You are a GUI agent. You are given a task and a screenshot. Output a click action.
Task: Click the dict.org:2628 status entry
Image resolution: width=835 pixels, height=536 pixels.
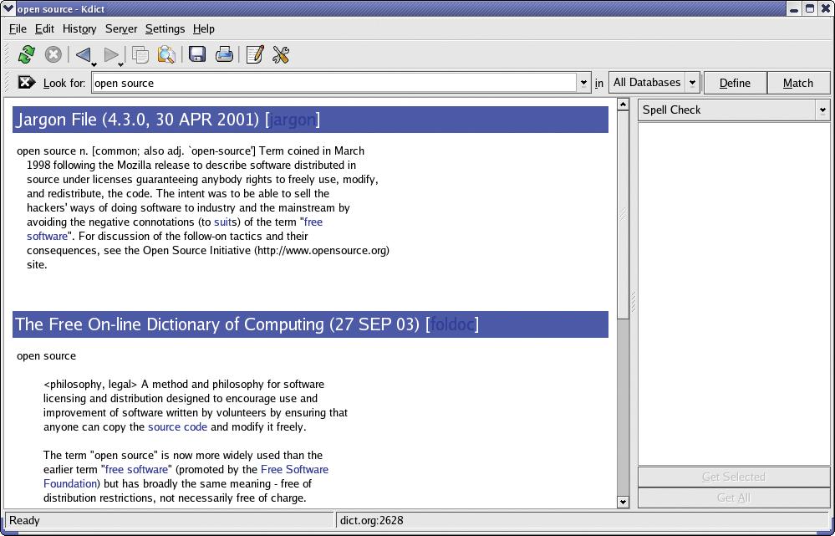coord(372,521)
